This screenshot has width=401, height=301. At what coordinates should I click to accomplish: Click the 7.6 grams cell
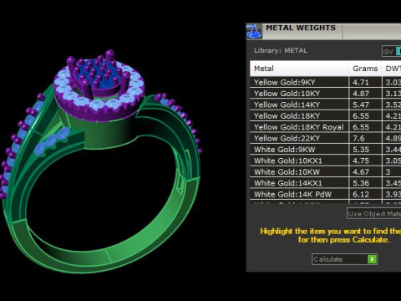(365, 138)
